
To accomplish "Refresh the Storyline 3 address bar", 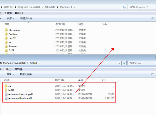I will click(x=124, y=7).
